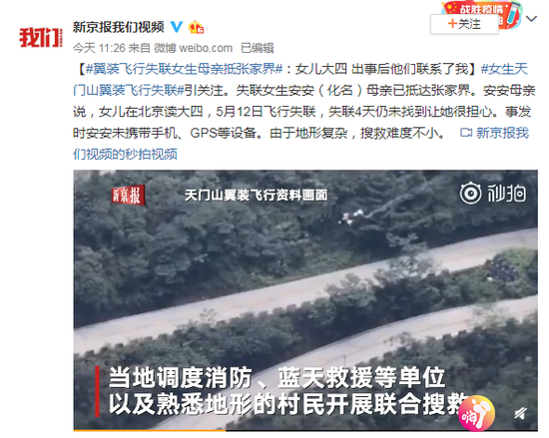Click the 秒拍 logo on video
This screenshot has width=549, height=438.
493,193
